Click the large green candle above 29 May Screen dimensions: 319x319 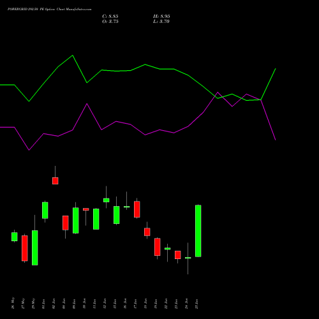35,248
